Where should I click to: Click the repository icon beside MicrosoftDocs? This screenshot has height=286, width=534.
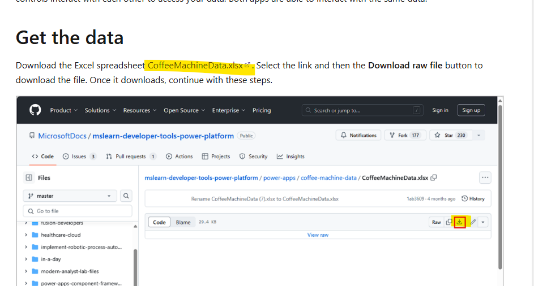(32, 135)
